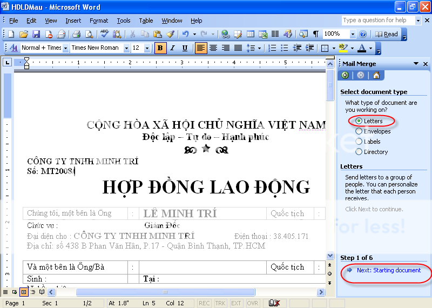Open the 100% zoom dropdown
This screenshot has width=432, height=308.
pos(353,34)
